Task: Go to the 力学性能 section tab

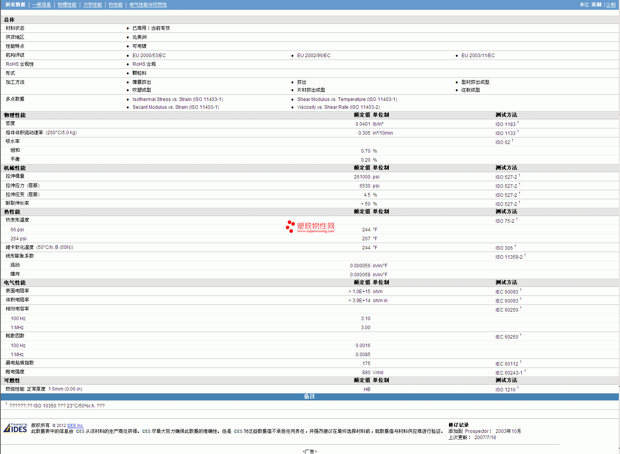Action: click(92, 5)
